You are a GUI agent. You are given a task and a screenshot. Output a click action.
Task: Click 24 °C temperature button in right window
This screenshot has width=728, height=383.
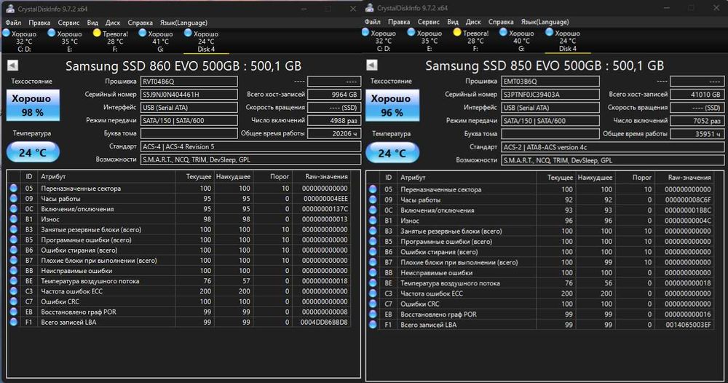(x=392, y=153)
